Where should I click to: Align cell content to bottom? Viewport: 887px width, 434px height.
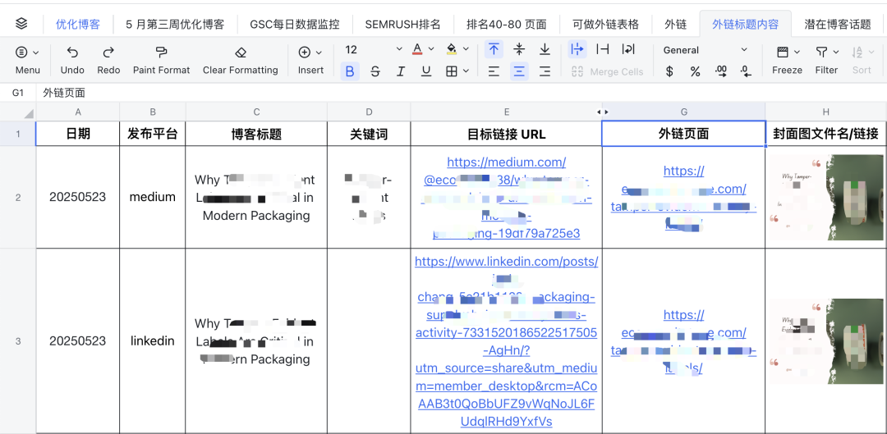[545, 50]
